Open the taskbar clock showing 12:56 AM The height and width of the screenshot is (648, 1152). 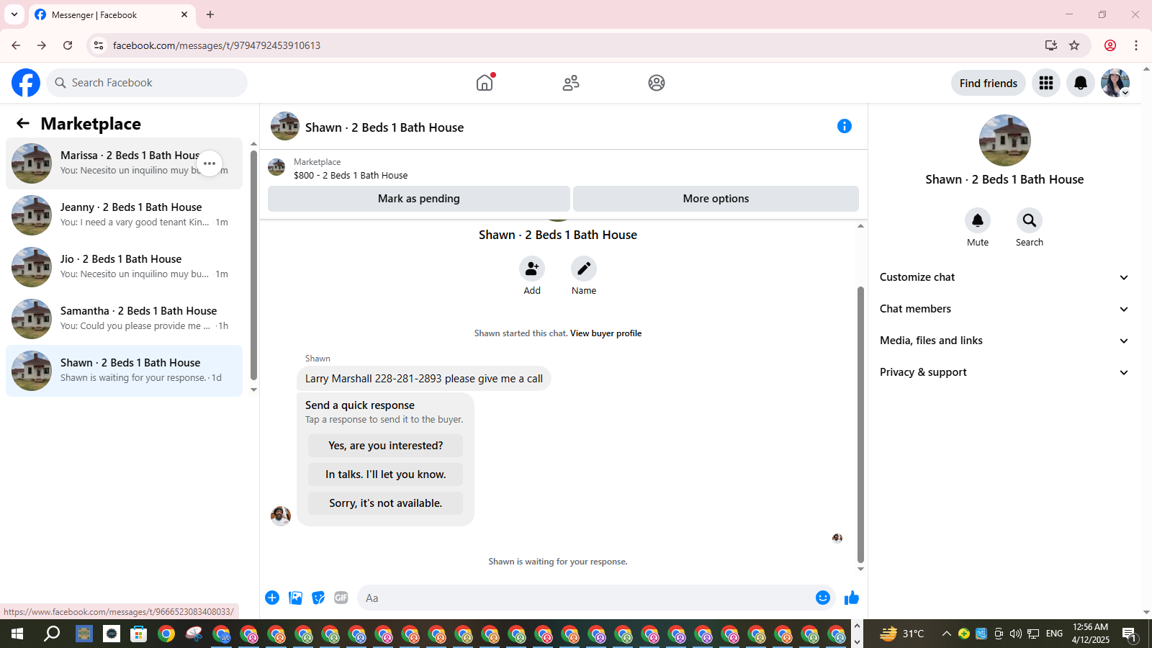(1090, 634)
